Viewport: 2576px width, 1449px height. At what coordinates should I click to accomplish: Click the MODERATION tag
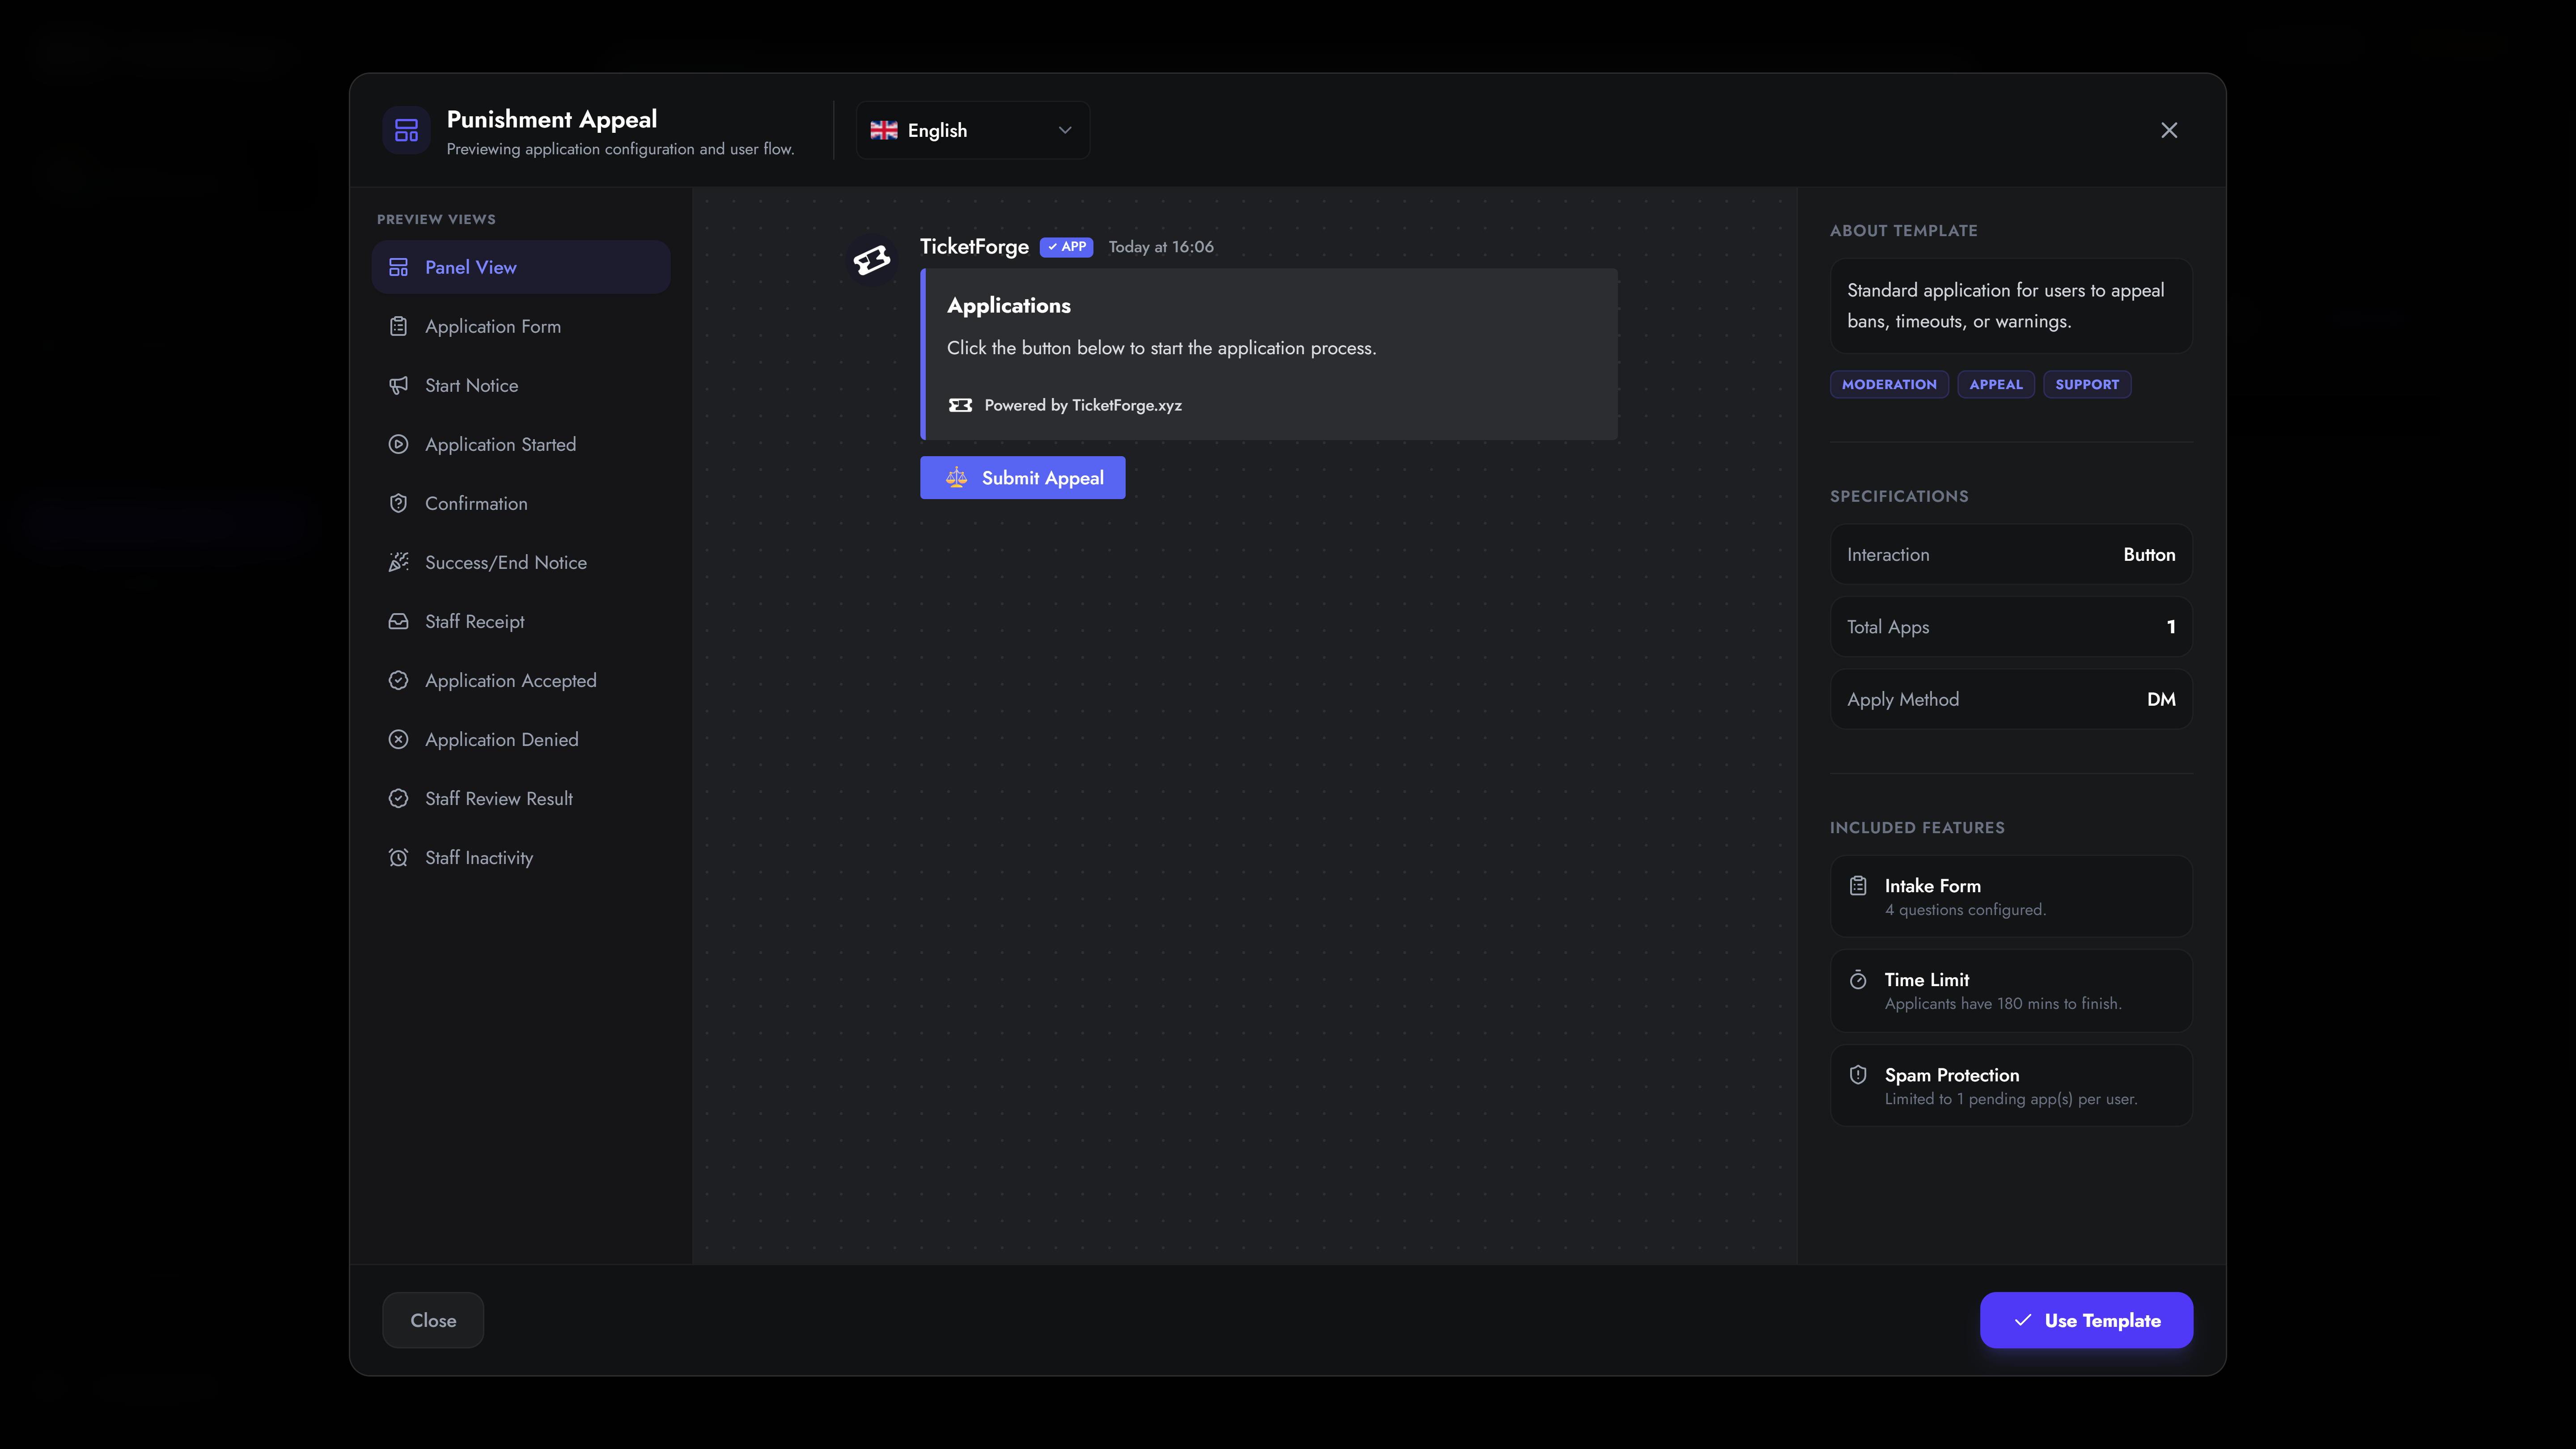click(x=1889, y=384)
